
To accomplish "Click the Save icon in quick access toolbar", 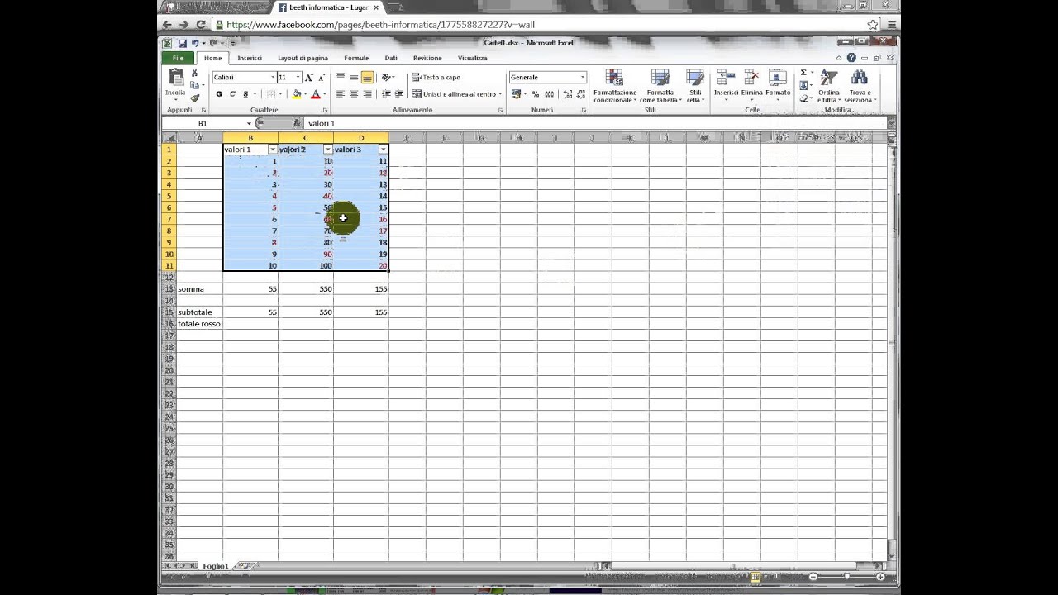I will [x=182, y=43].
